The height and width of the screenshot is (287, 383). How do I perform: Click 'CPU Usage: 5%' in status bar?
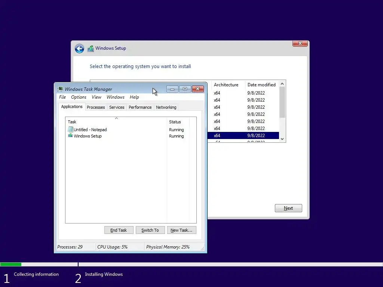click(x=112, y=247)
